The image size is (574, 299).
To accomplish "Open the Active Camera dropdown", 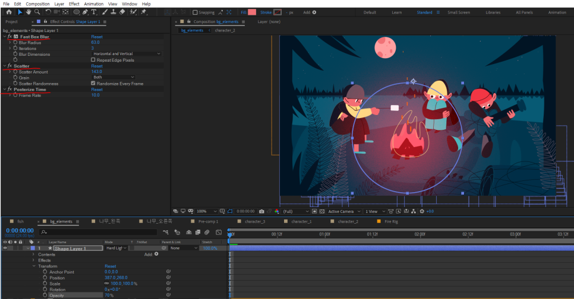I will click(x=344, y=211).
